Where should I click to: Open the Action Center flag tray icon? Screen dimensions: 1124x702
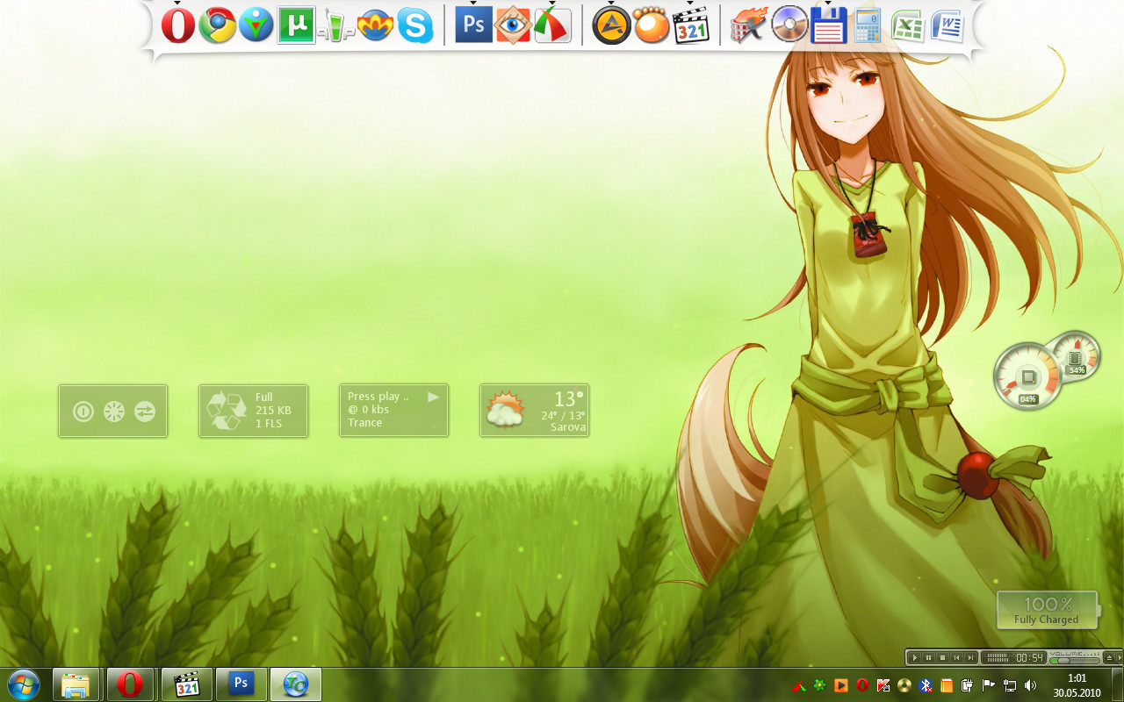click(x=989, y=685)
